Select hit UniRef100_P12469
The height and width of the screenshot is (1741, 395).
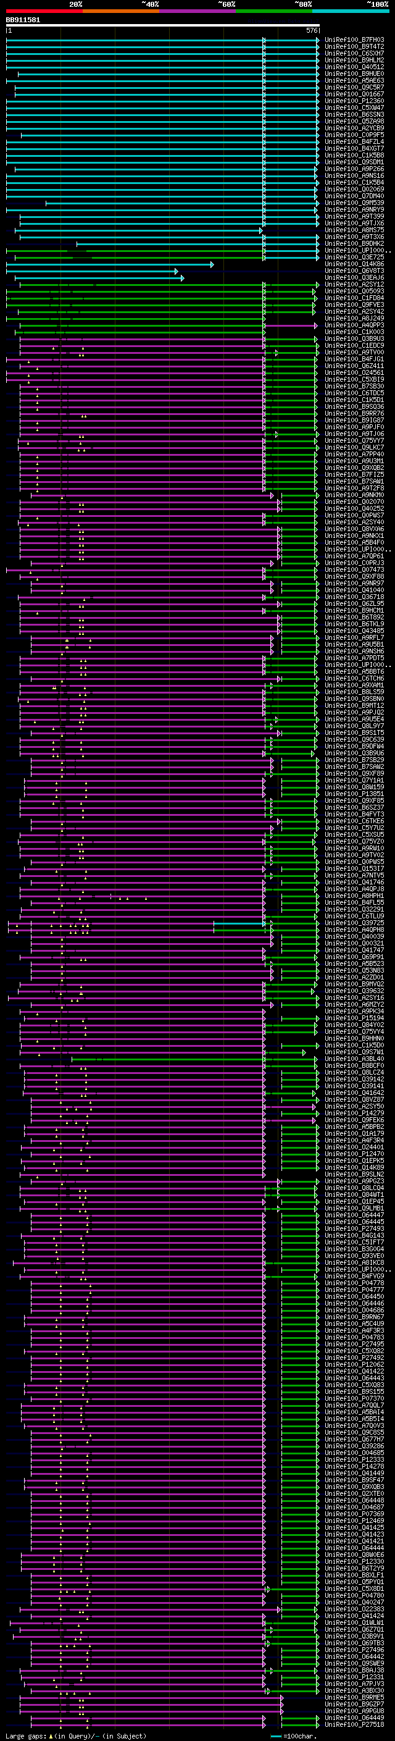click(x=354, y=1521)
